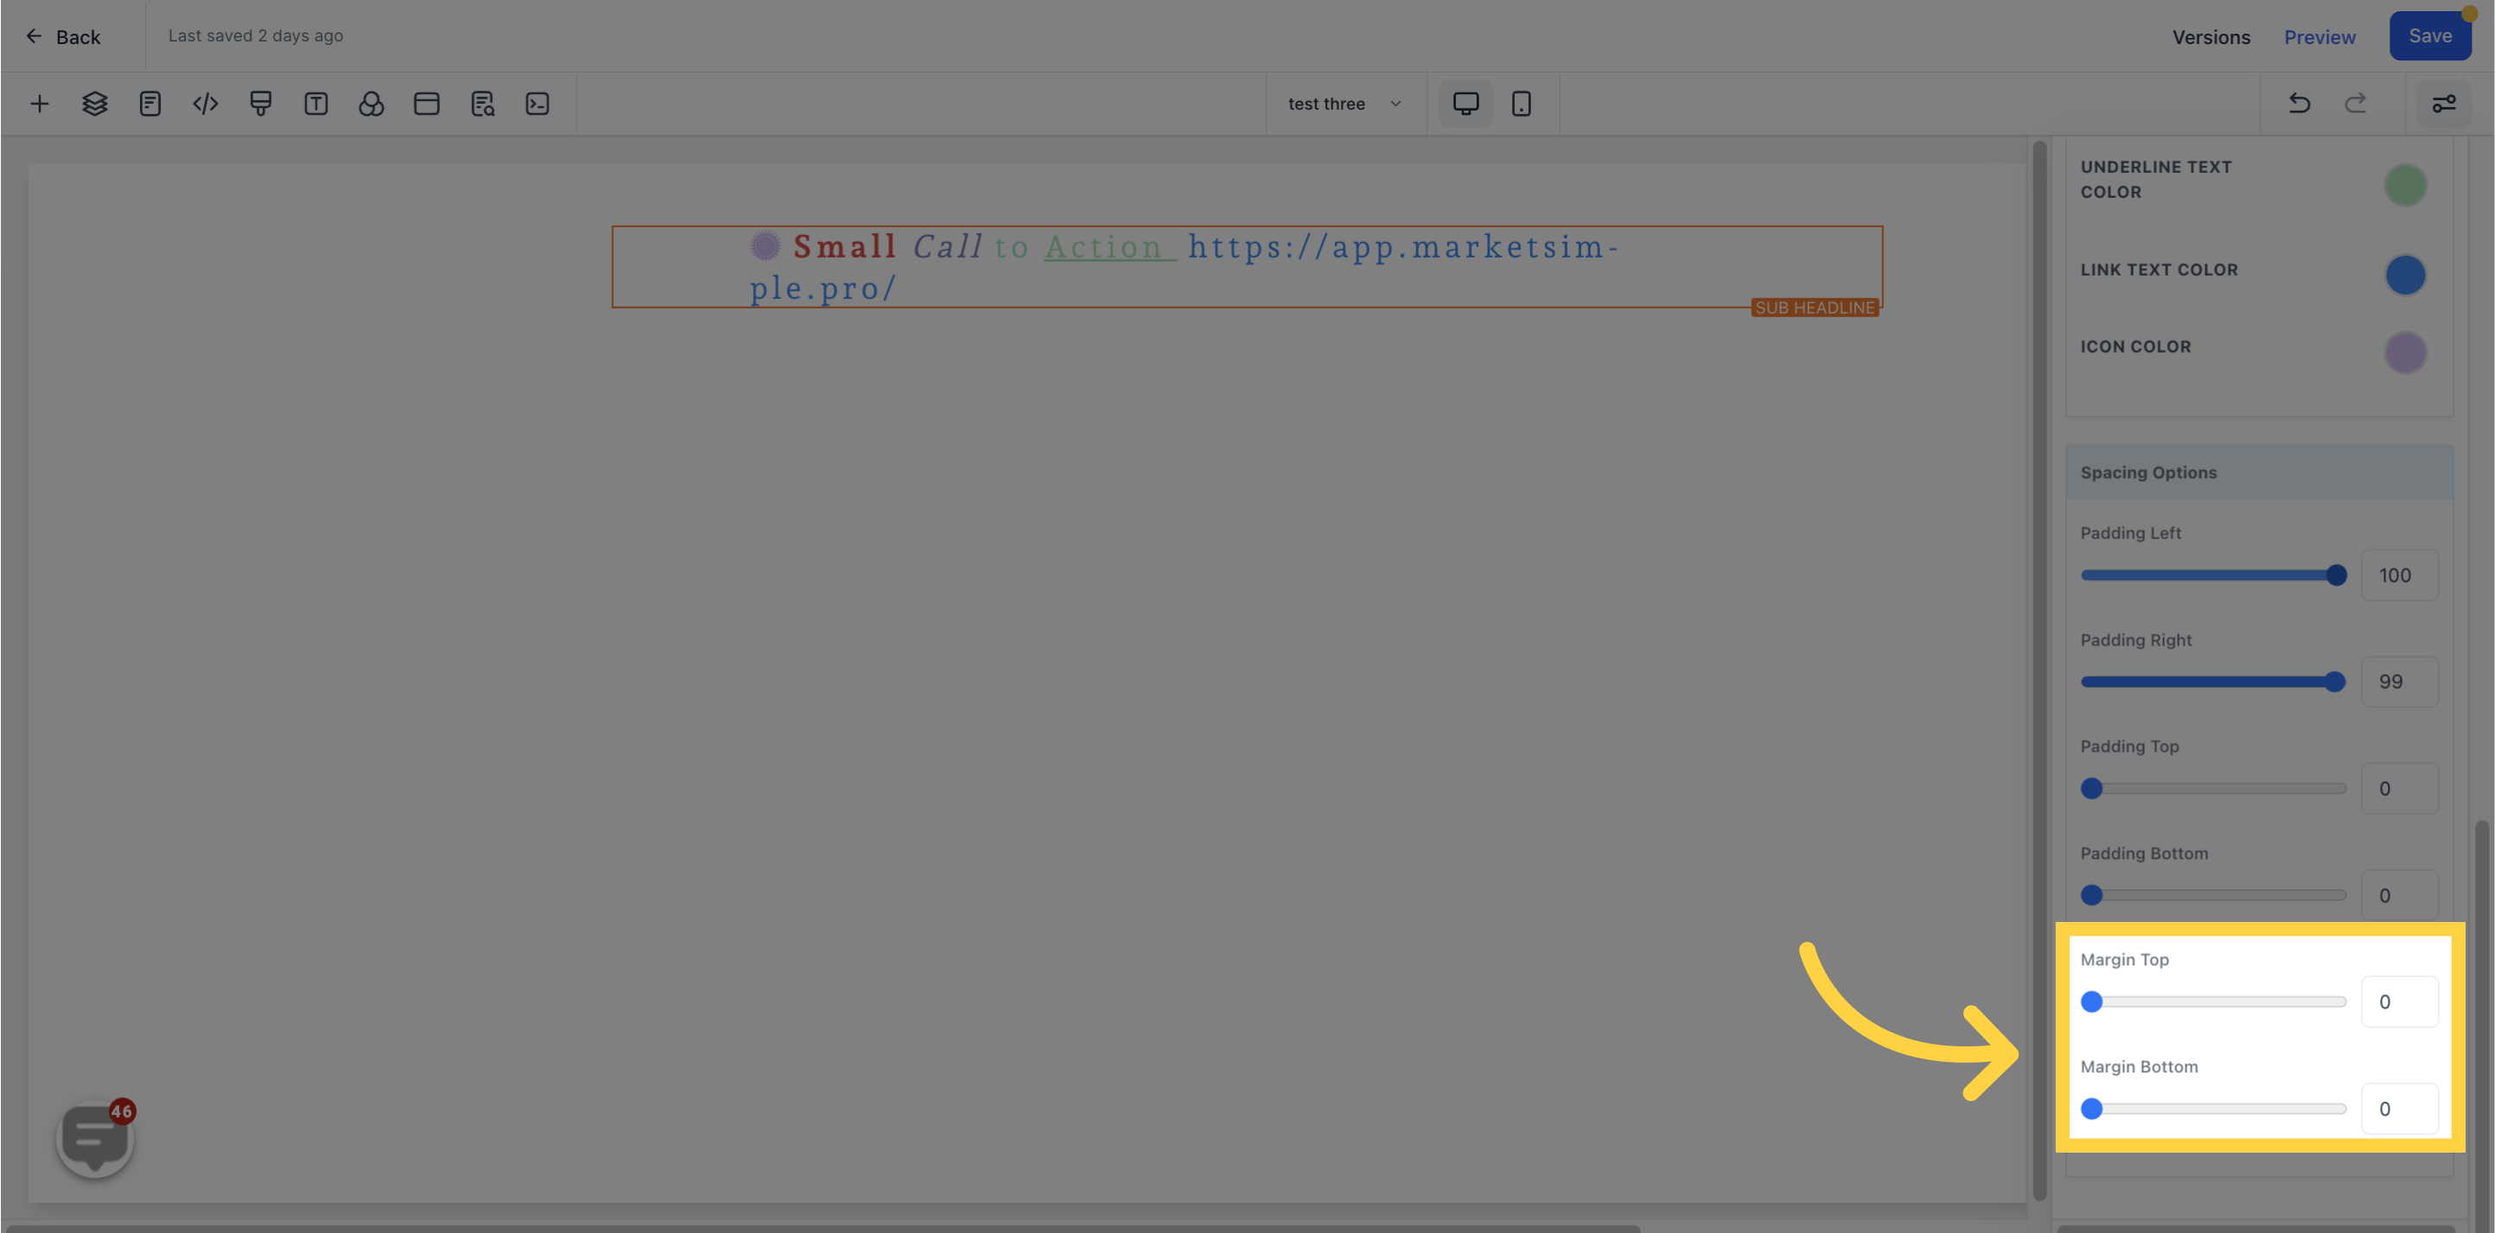Select the Navigator/Preview icon
Viewport: 2495px width, 1233px height.
482,104
